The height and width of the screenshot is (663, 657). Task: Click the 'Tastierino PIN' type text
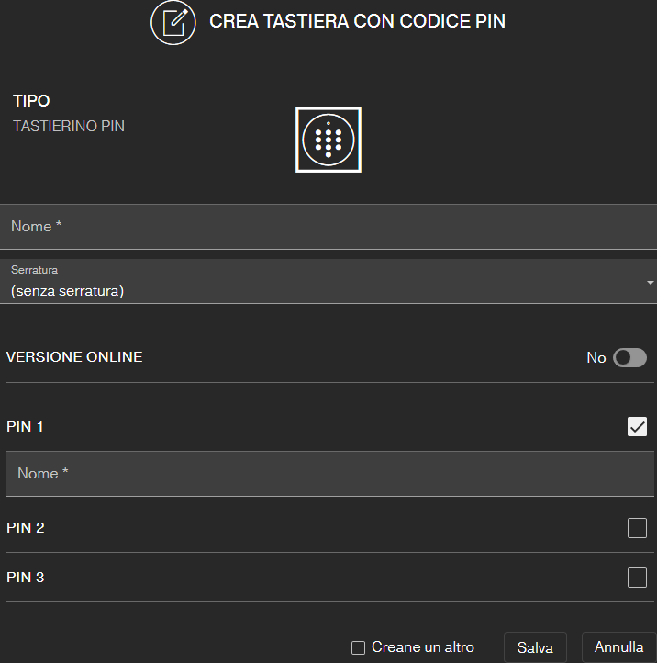coord(69,127)
